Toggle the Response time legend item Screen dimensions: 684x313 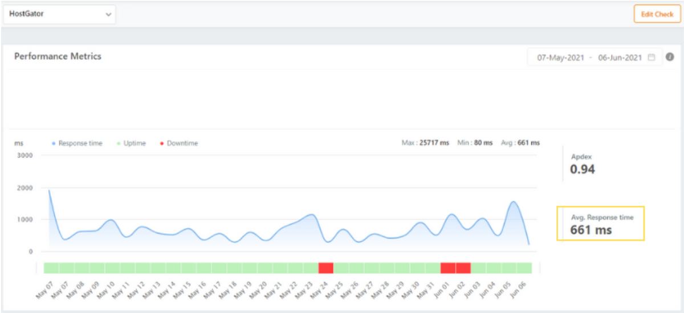point(77,143)
